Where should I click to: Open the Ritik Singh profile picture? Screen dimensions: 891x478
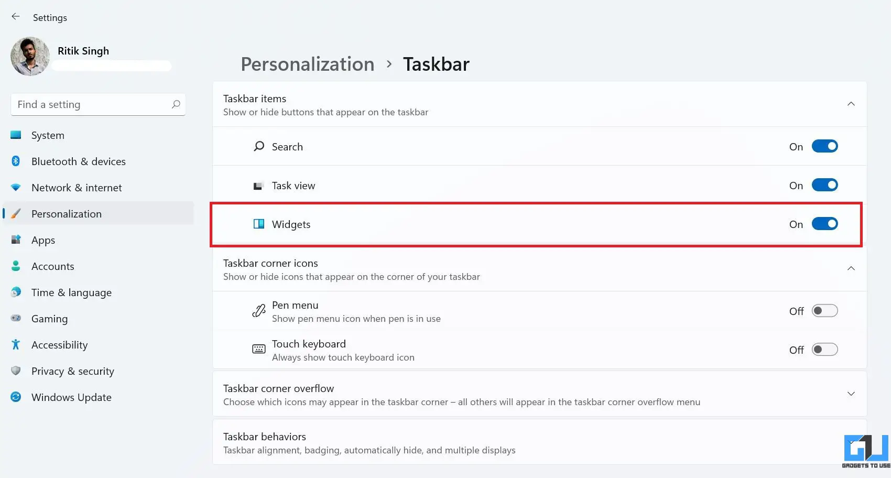[x=30, y=56]
